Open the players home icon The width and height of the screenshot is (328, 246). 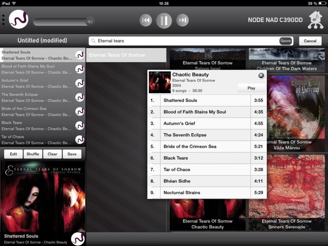(x=316, y=20)
